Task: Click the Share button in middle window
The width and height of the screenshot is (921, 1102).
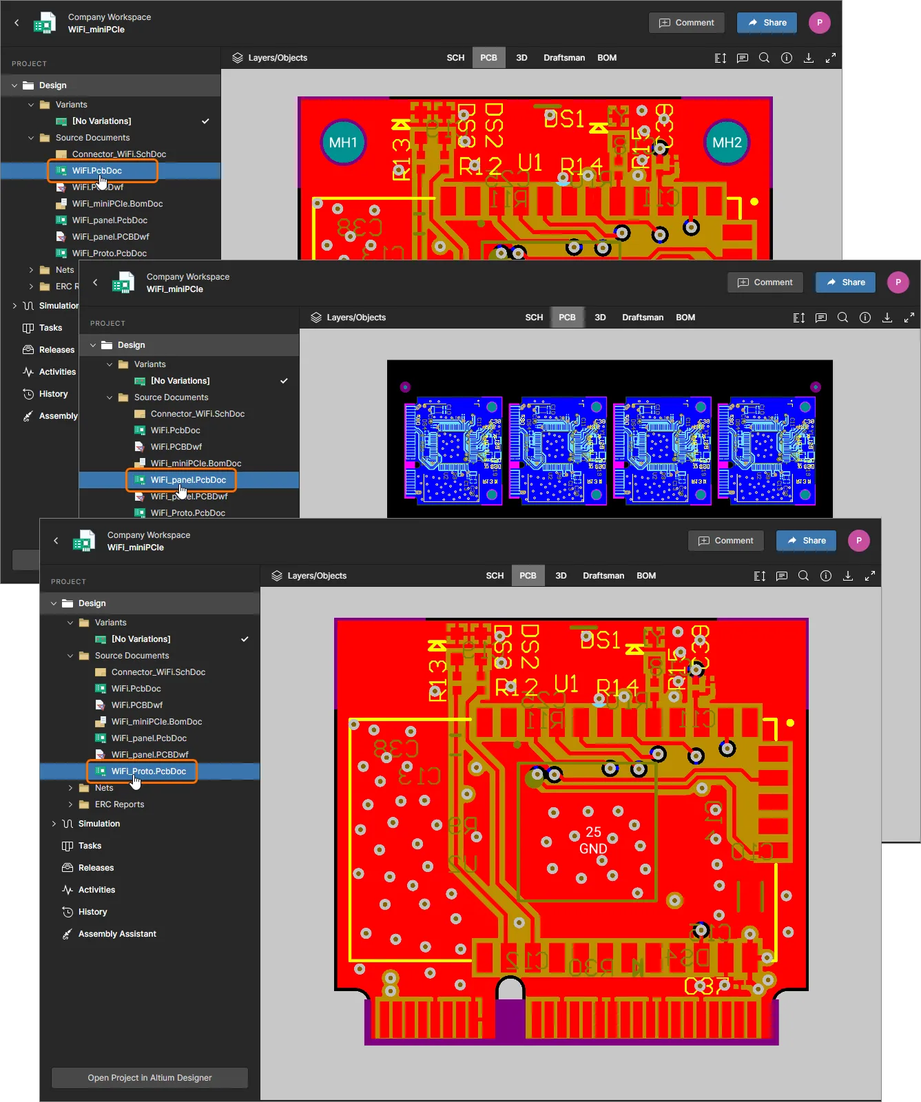Action: click(x=845, y=282)
